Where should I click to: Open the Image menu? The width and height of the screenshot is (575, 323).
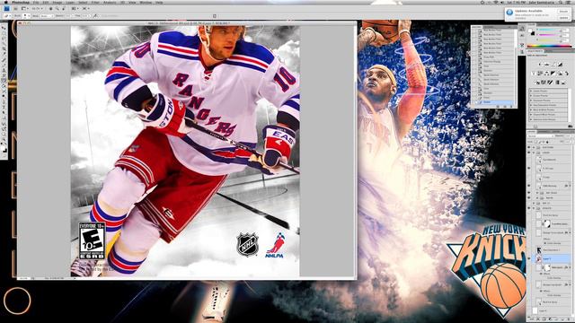click(57, 2)
